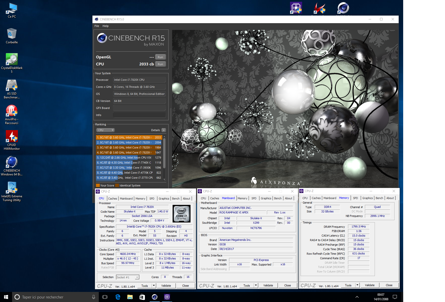The height and width of the screenshot is (302, 445).
Task: Open Graphics tab in left CPU-Z window
Action: tap(164, 199)
